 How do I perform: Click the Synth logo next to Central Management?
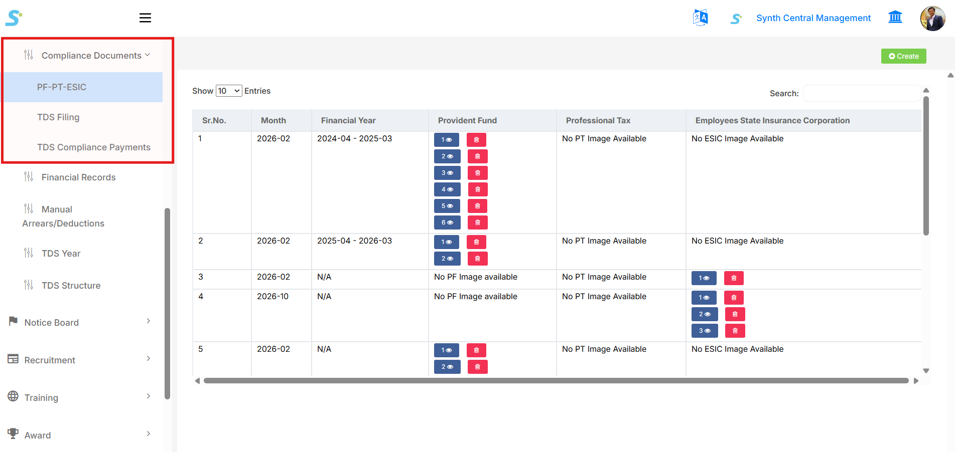pos(736,18)
